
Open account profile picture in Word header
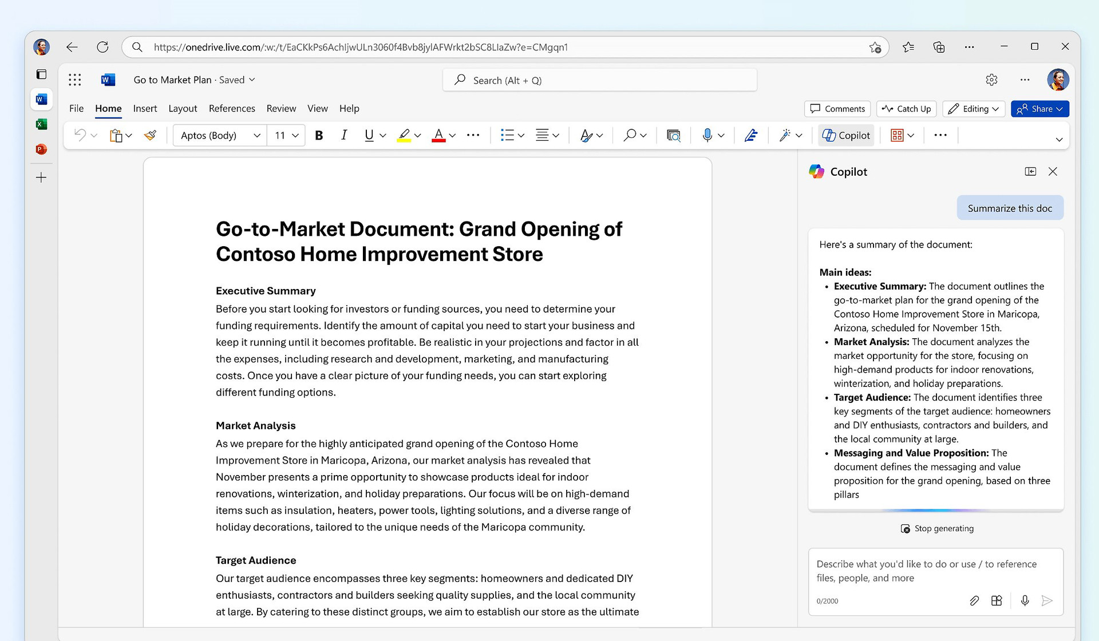point(1058,80)
